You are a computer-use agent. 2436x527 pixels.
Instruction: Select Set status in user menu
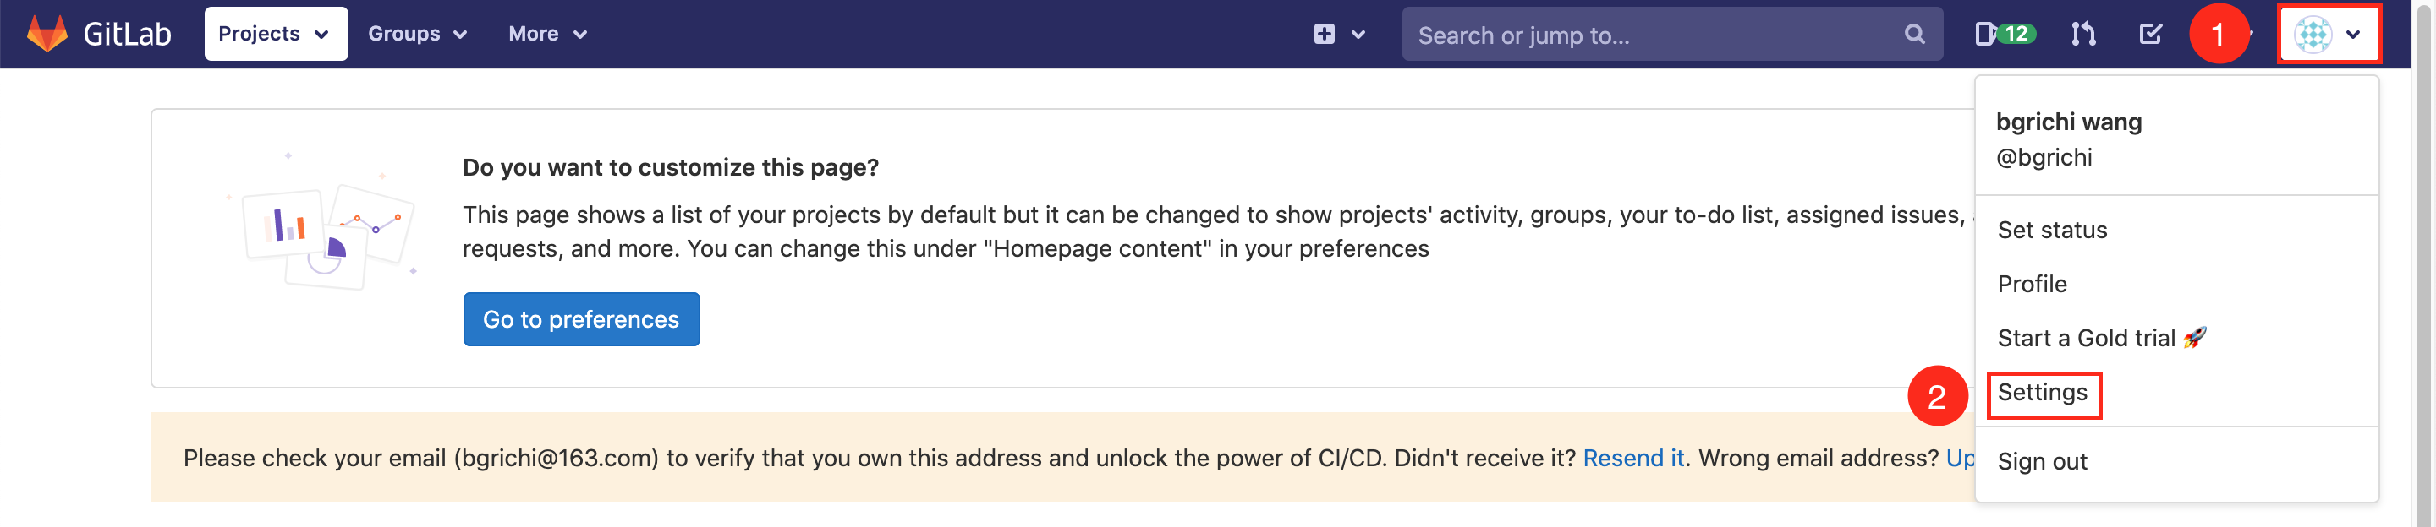point(2051,231)
